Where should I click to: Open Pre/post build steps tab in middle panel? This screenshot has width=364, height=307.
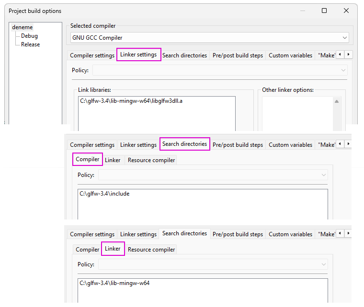[x=238, y=145]
